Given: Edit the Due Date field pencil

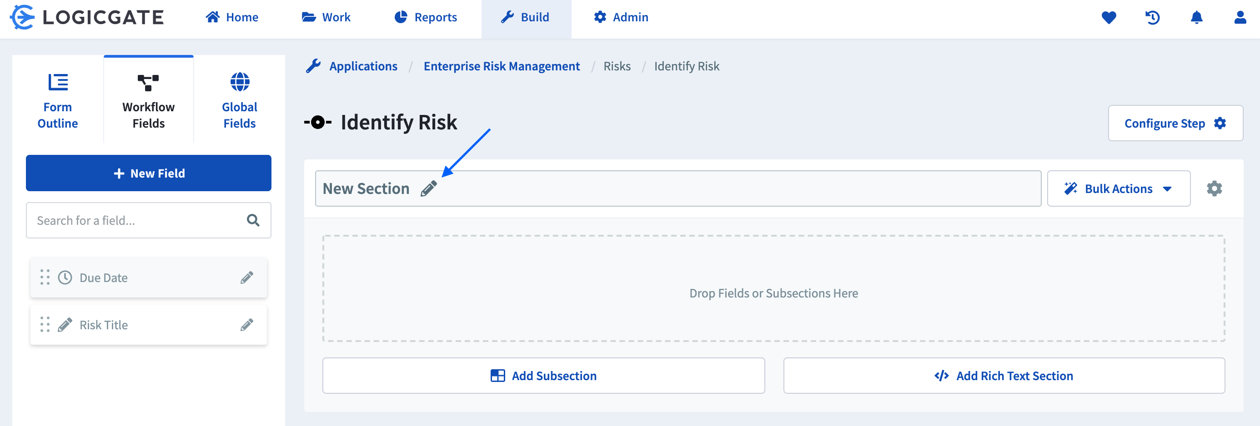Looking at the screenshot, I should 247,277.
